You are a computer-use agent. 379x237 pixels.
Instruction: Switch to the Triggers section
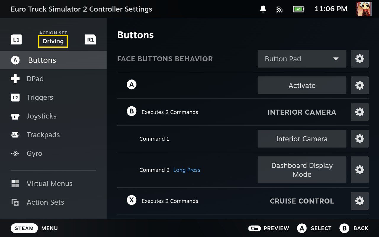coord(40,97)
